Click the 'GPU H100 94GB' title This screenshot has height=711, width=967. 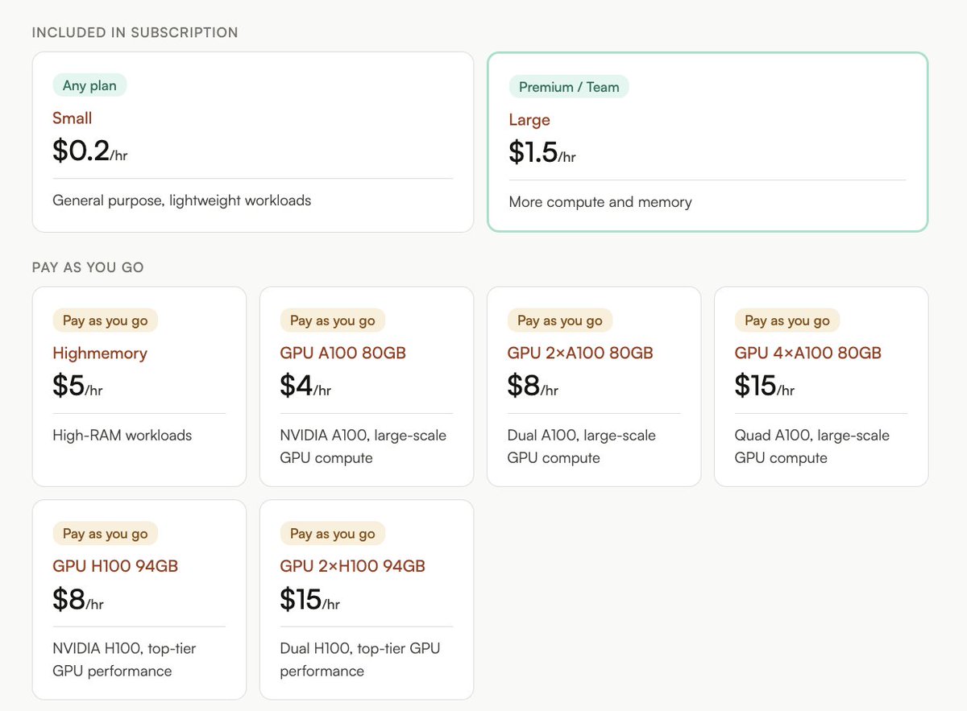[115, 566]
